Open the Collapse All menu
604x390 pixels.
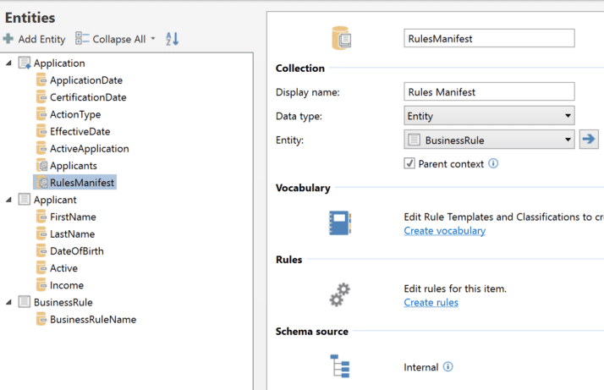click(x=115, y=39)
